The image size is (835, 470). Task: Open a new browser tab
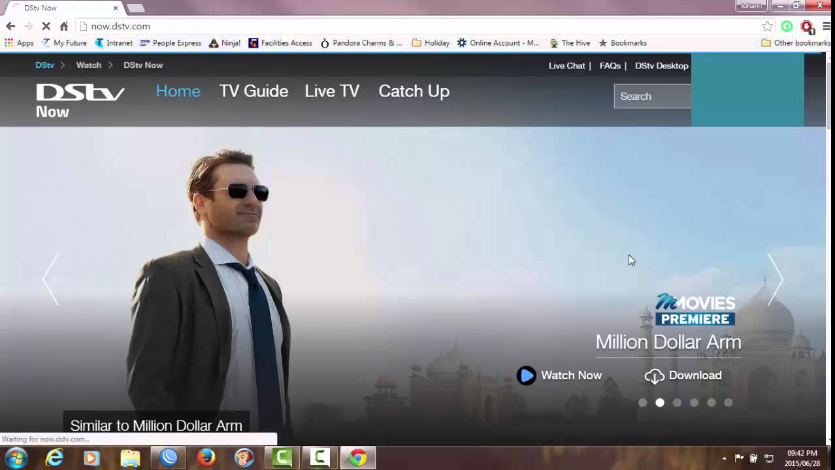(135, 8)
